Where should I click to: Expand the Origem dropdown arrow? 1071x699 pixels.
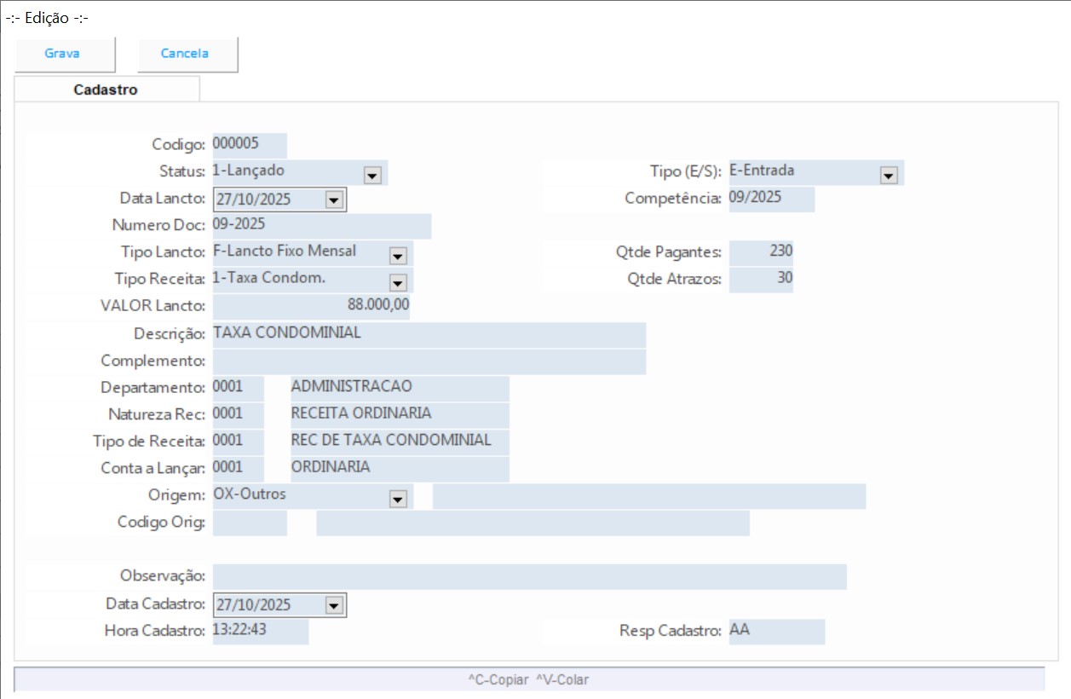point(397,499)
